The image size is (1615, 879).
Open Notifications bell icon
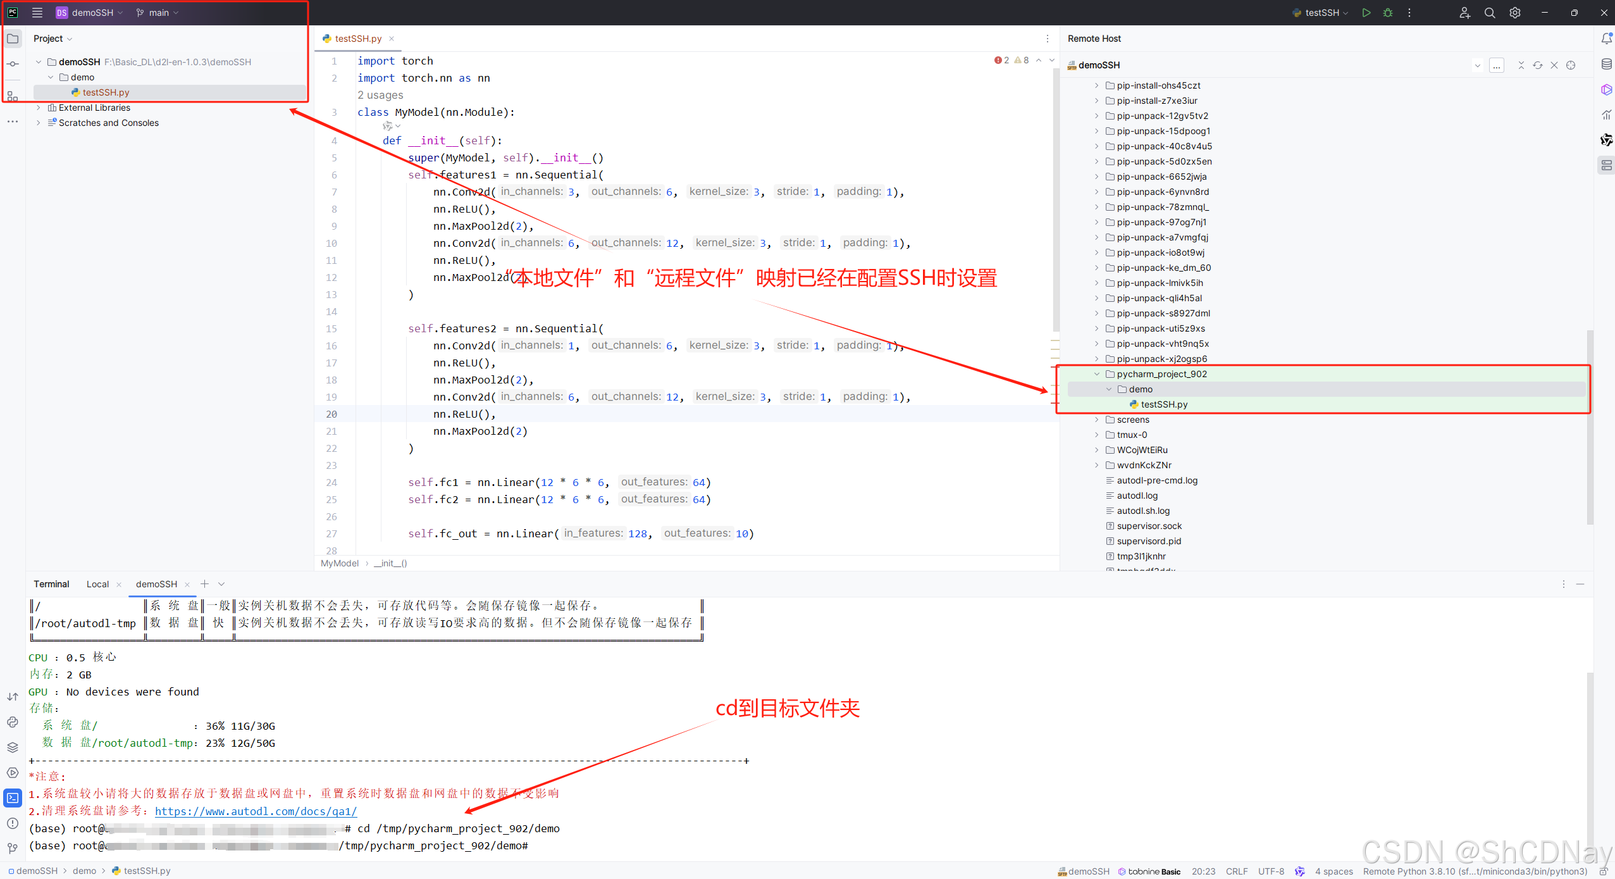pyautogui.click(x=1606, y=39)
